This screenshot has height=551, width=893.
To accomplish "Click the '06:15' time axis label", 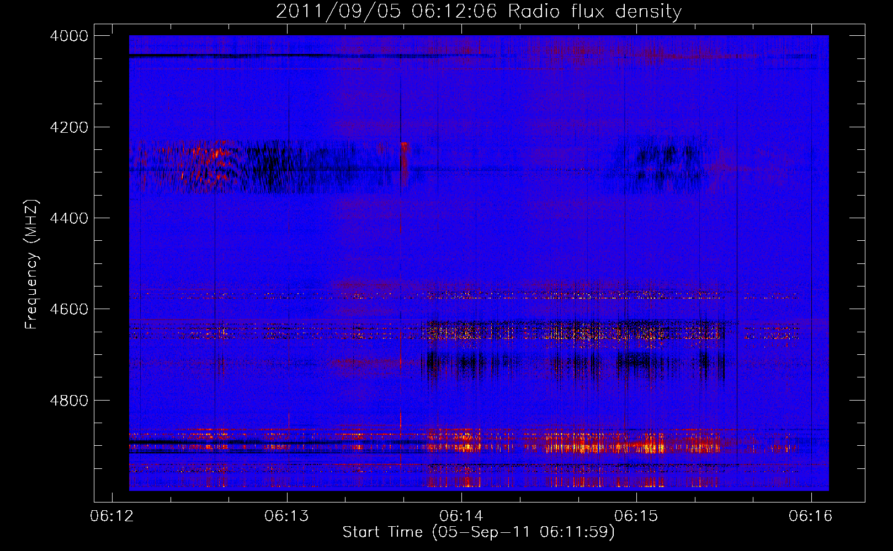I will [636, 516].
